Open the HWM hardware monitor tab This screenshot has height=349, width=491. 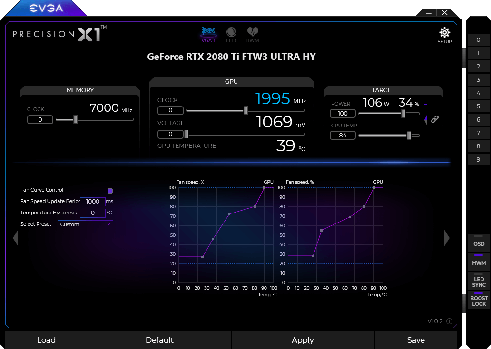click(x=252, y=35)
